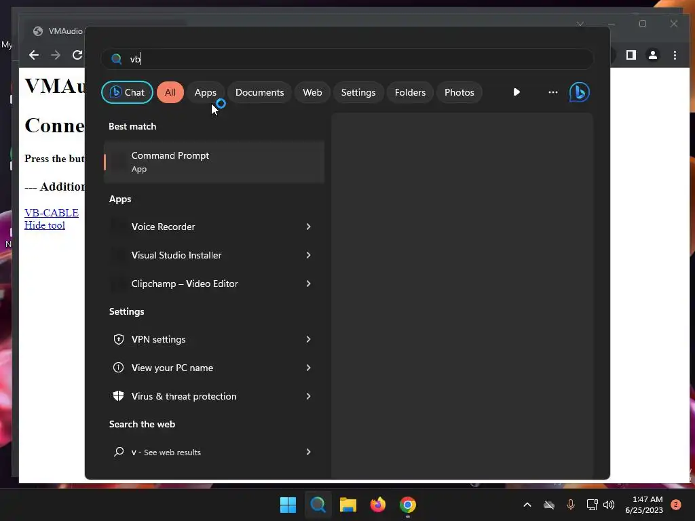Filter results by Photos

coord(459,92)
